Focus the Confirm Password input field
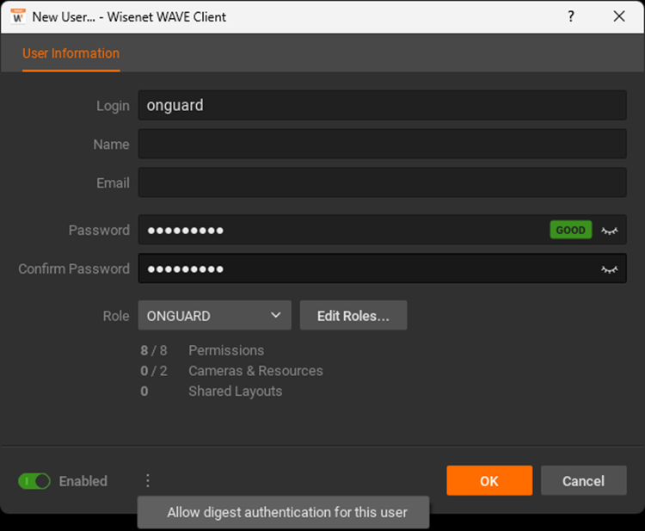This screenshot has height=531, width=645. (382, 269)
